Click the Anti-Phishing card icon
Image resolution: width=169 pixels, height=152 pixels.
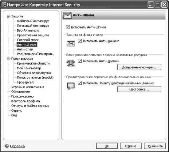[x=71, y=43]
